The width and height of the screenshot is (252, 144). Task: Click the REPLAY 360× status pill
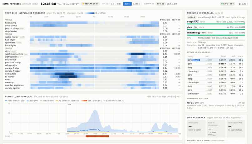point(90,4)
